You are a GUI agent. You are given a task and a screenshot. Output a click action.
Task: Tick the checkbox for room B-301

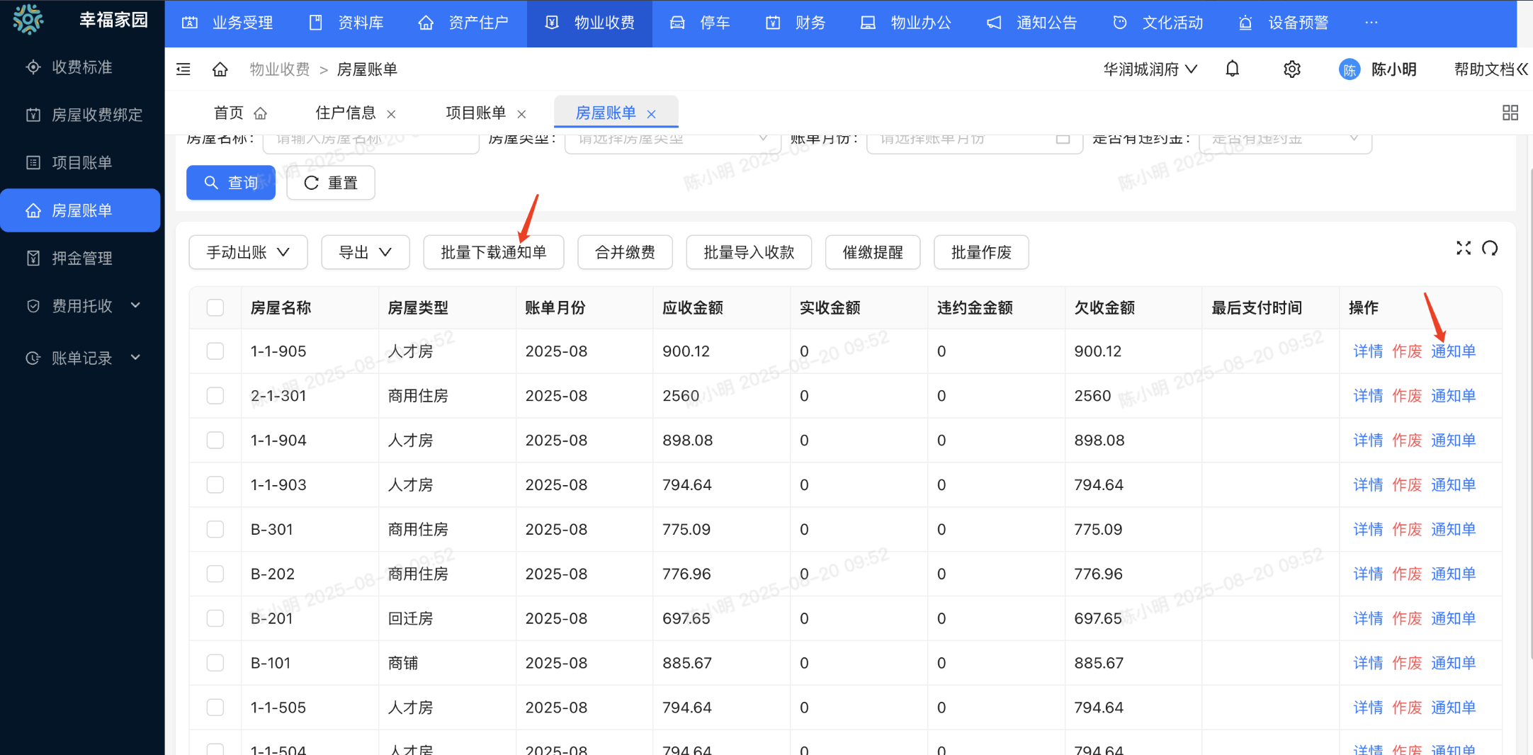pos(215,530)
